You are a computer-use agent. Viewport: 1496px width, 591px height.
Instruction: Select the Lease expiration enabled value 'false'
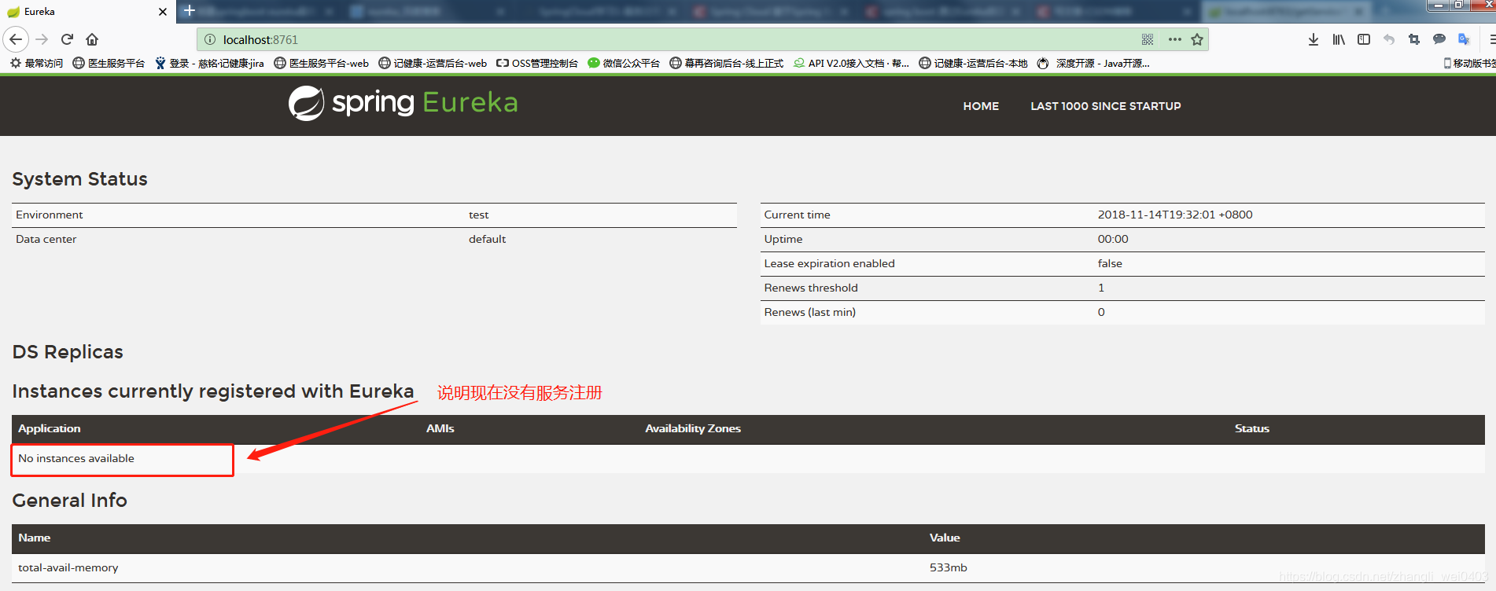[x=1110, y=263]
